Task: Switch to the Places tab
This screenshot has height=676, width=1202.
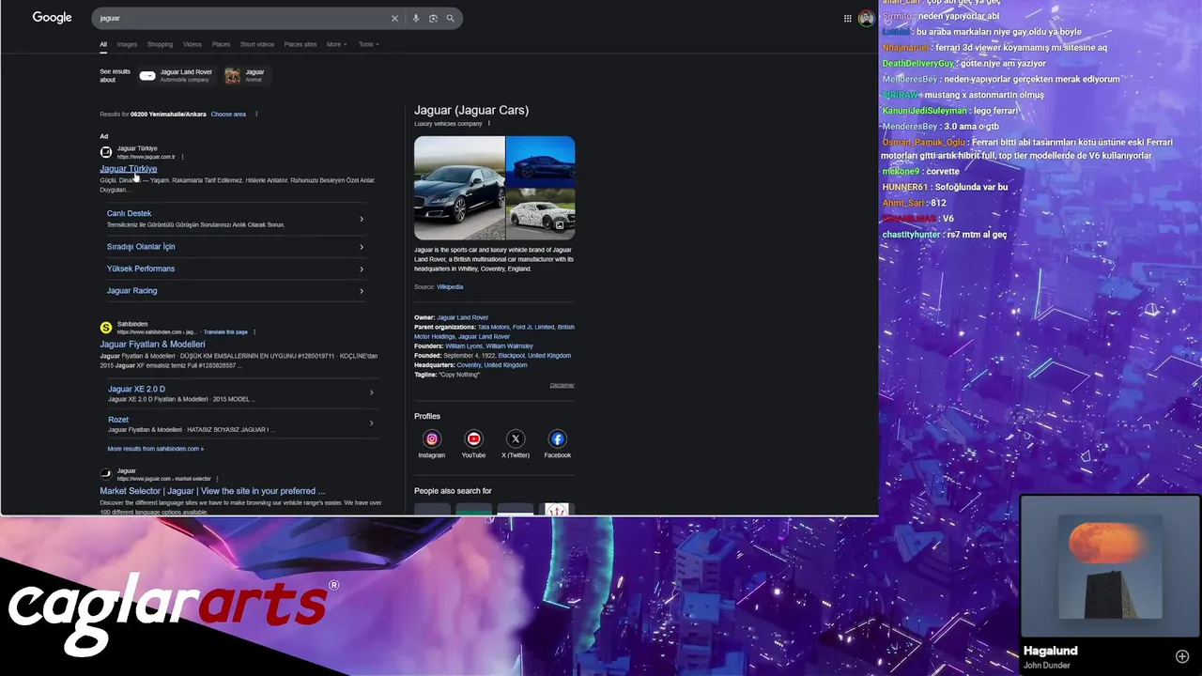Action: tap(221, 44)
